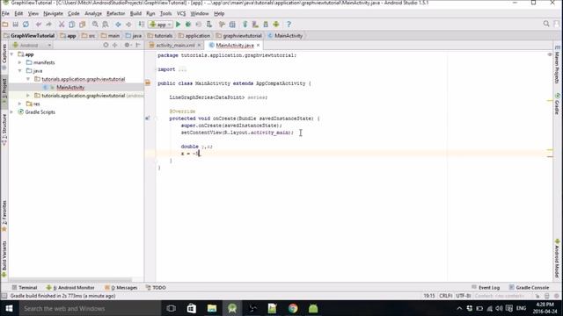The image size is (563, 316).
Task: Click the Replace toolbar icon
Action: (106, 25)
